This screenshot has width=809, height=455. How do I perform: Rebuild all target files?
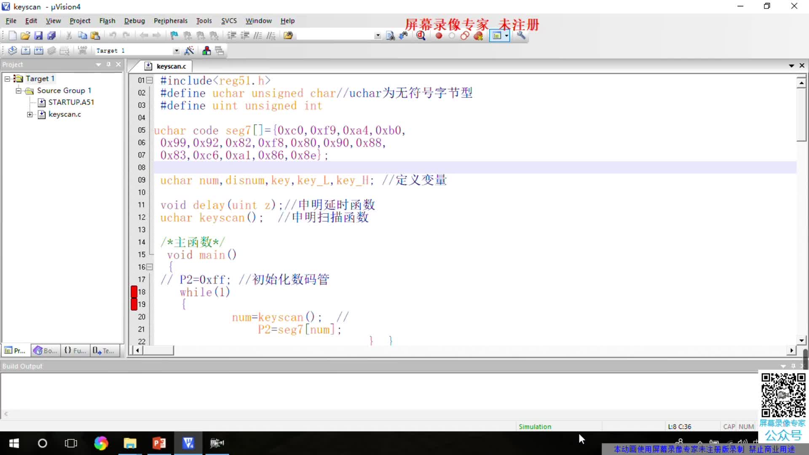tap(39, 51)
